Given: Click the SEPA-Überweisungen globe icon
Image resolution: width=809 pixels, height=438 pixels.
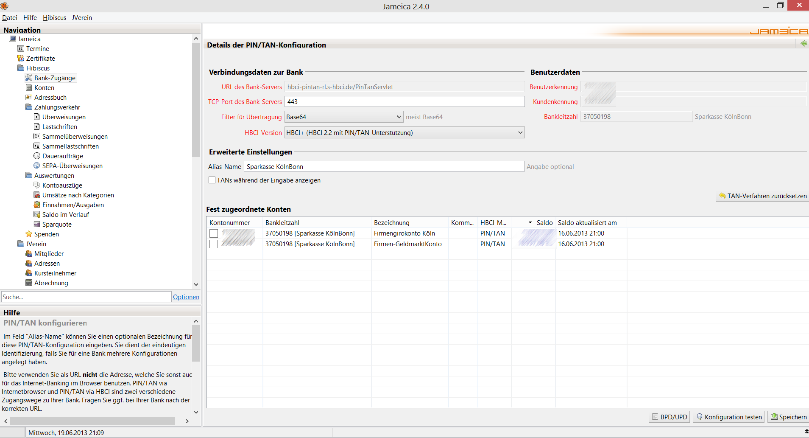Looking at the screenshot, I should coord(37,166).
